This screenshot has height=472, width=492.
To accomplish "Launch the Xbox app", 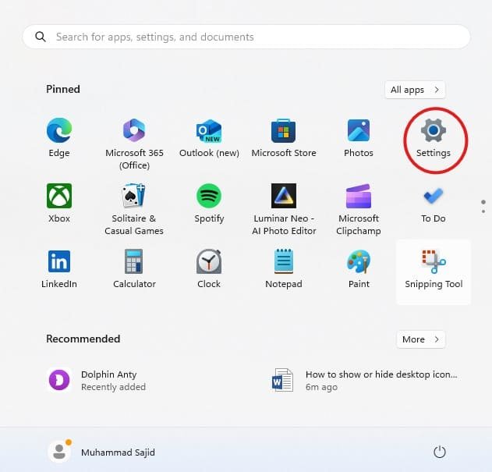I will click(x=59, y=203).
